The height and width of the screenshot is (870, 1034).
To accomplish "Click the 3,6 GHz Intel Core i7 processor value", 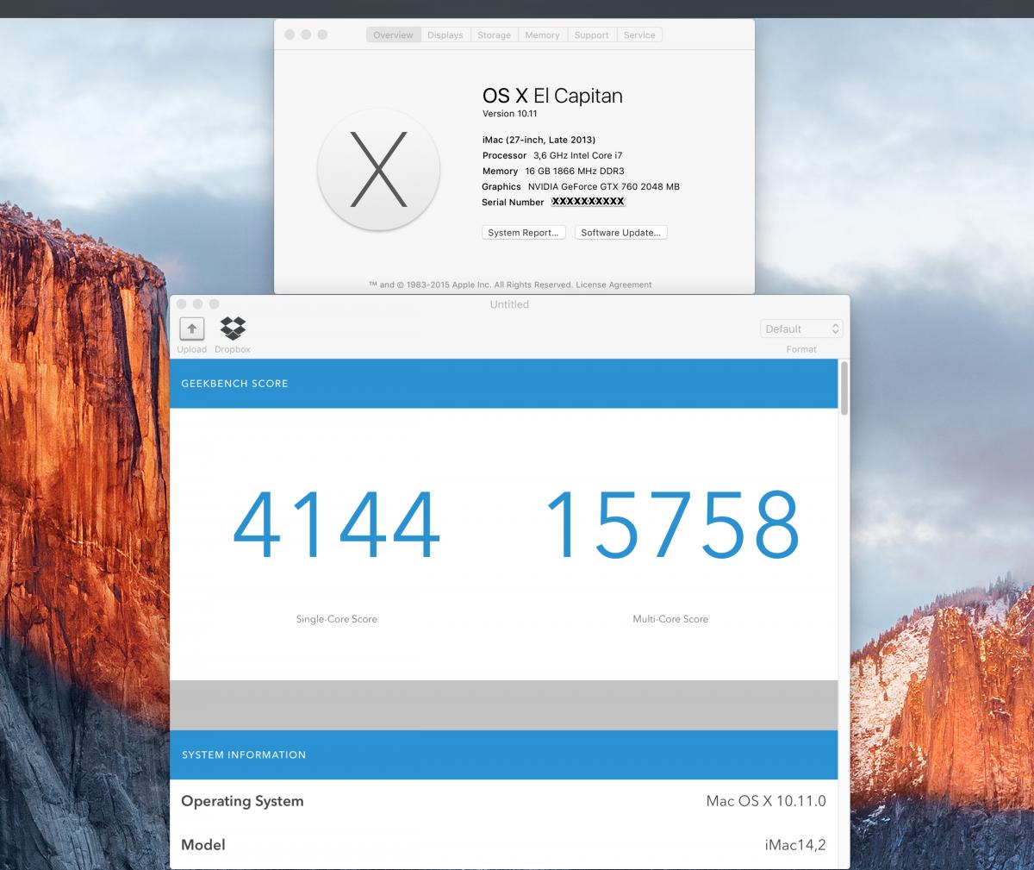I will 578,155.
